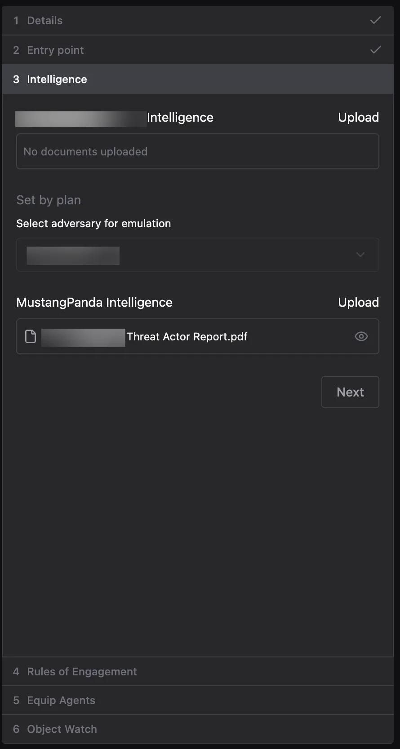The image size is (400, 749).
Task: Click the Details completed checkmark icon
Action: (376, 20)
